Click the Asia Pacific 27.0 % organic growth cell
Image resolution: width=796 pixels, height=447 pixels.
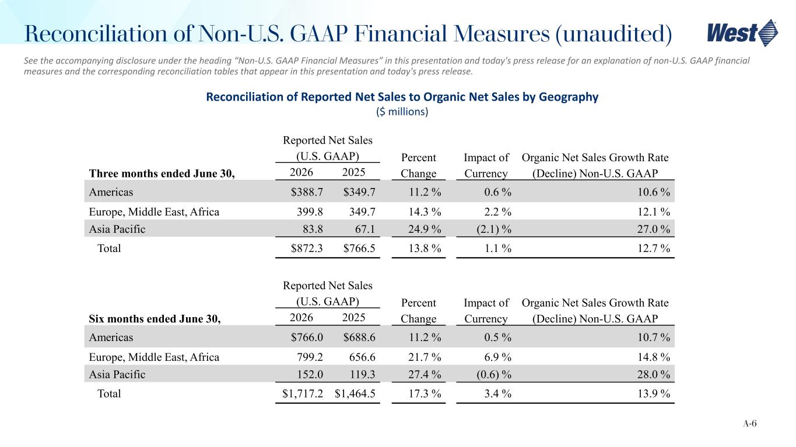(653, 229)
